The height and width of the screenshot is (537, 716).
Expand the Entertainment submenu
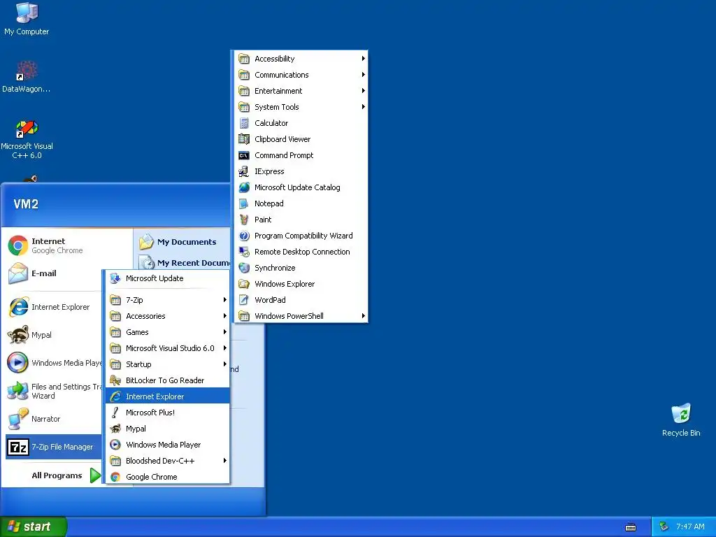click(301, 91)
